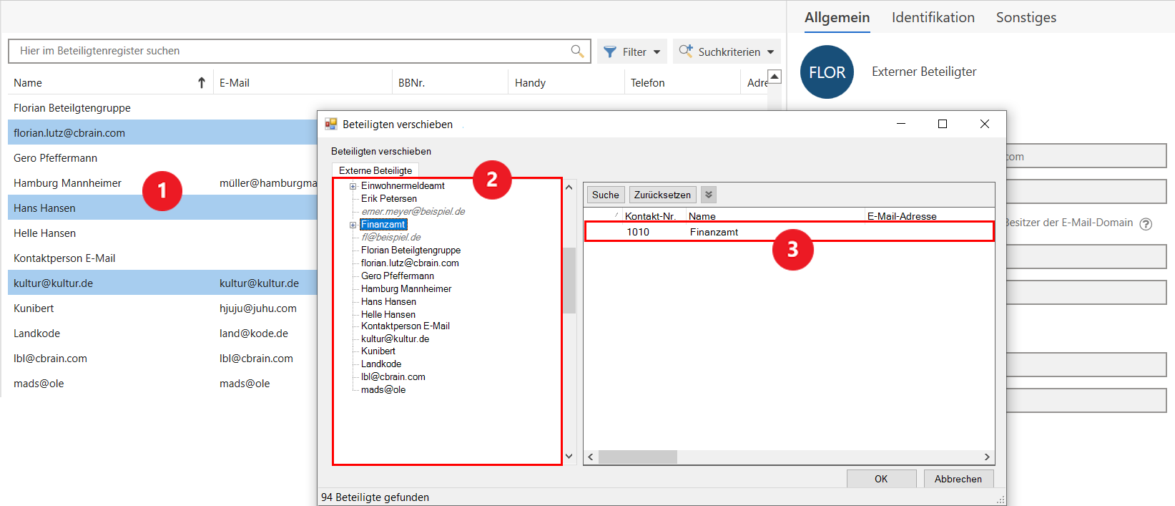Screen dimensions: 1175x506
Task: Click the help icon beside E-Mail-Domain
Action: tap(1146, 224)
